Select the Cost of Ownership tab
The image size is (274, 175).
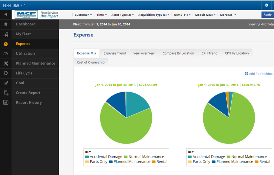[91, 63]
